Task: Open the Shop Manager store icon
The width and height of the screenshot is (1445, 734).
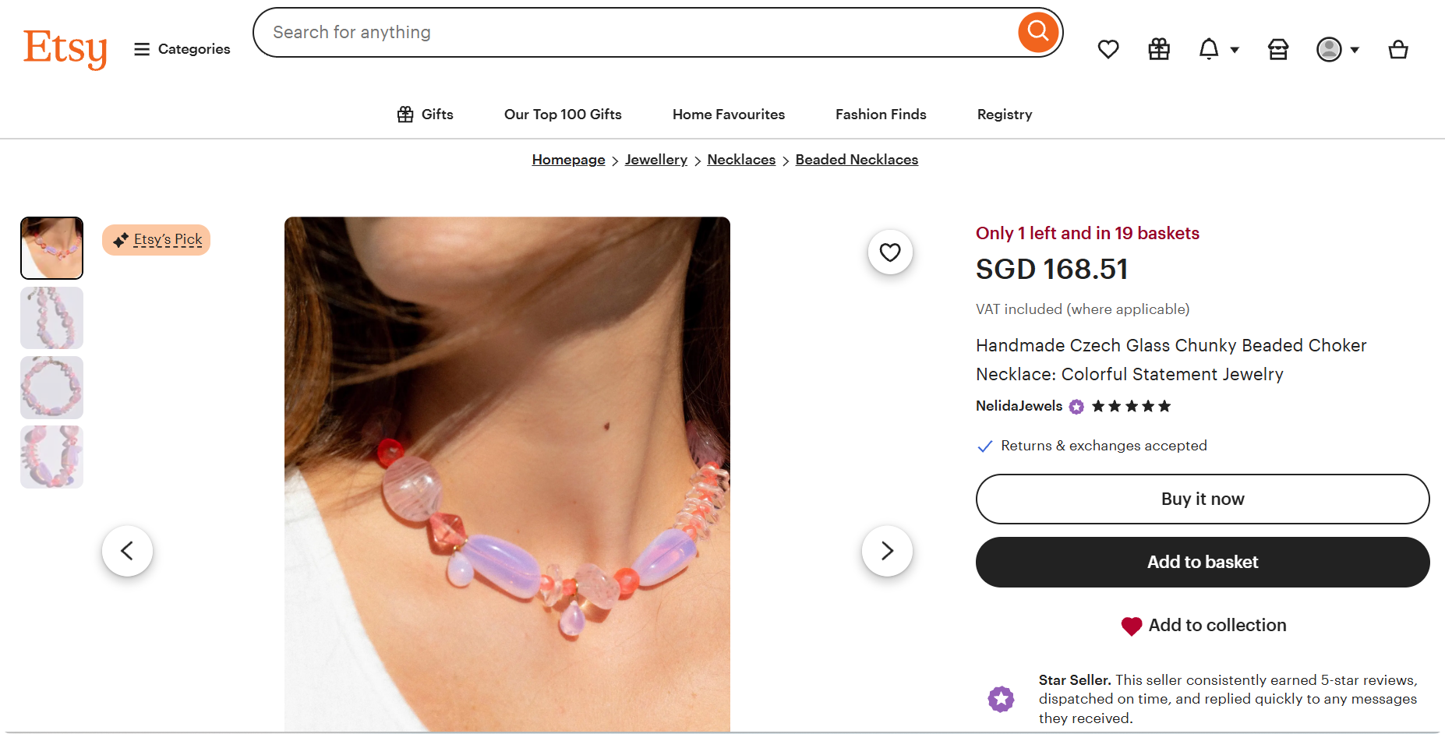Action: pos(1277,50)
